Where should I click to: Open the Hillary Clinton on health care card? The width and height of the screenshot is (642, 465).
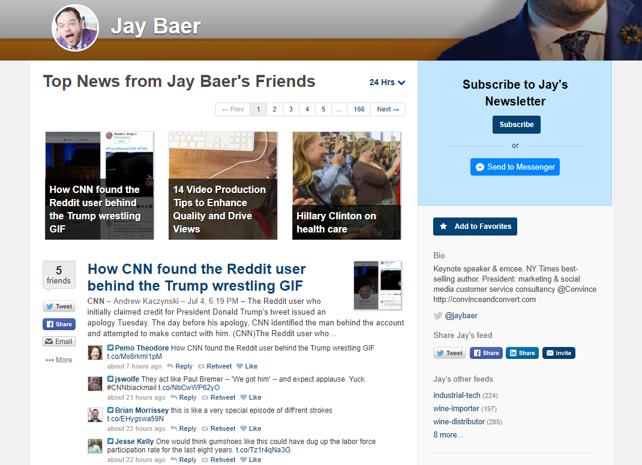coord(347,186)
